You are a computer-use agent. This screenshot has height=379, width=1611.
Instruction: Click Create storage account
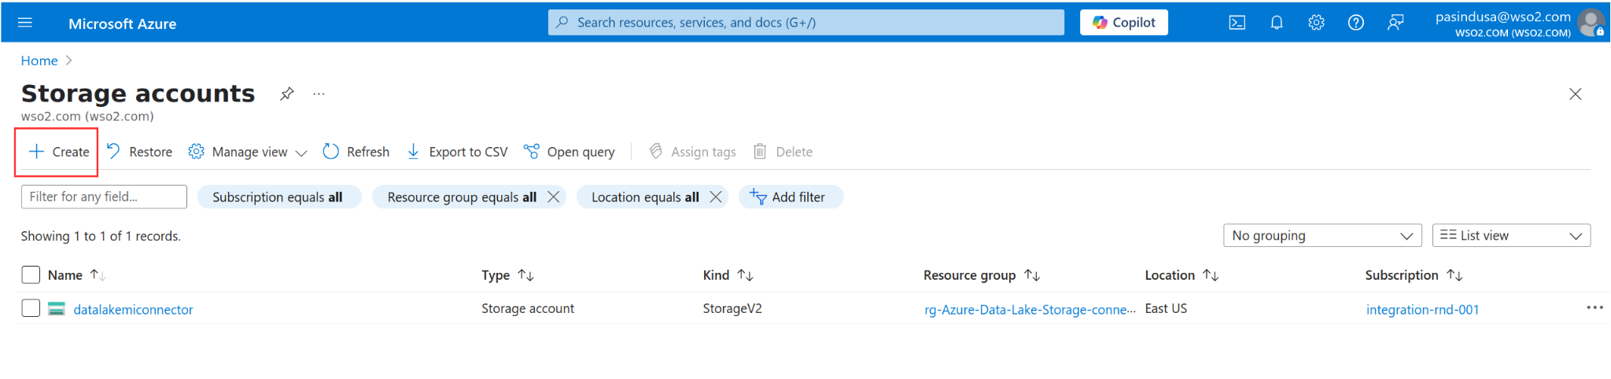coord(58,152)
